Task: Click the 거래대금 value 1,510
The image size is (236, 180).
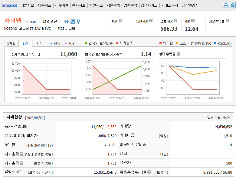Action: 228,136
